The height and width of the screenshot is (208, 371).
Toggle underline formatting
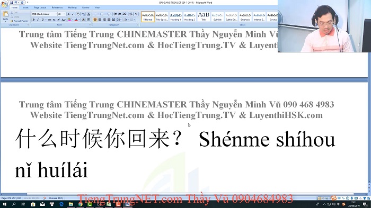point(42,20)
